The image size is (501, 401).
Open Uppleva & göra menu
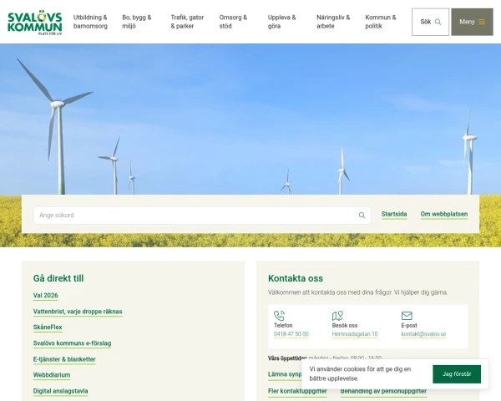click(282, 22)
